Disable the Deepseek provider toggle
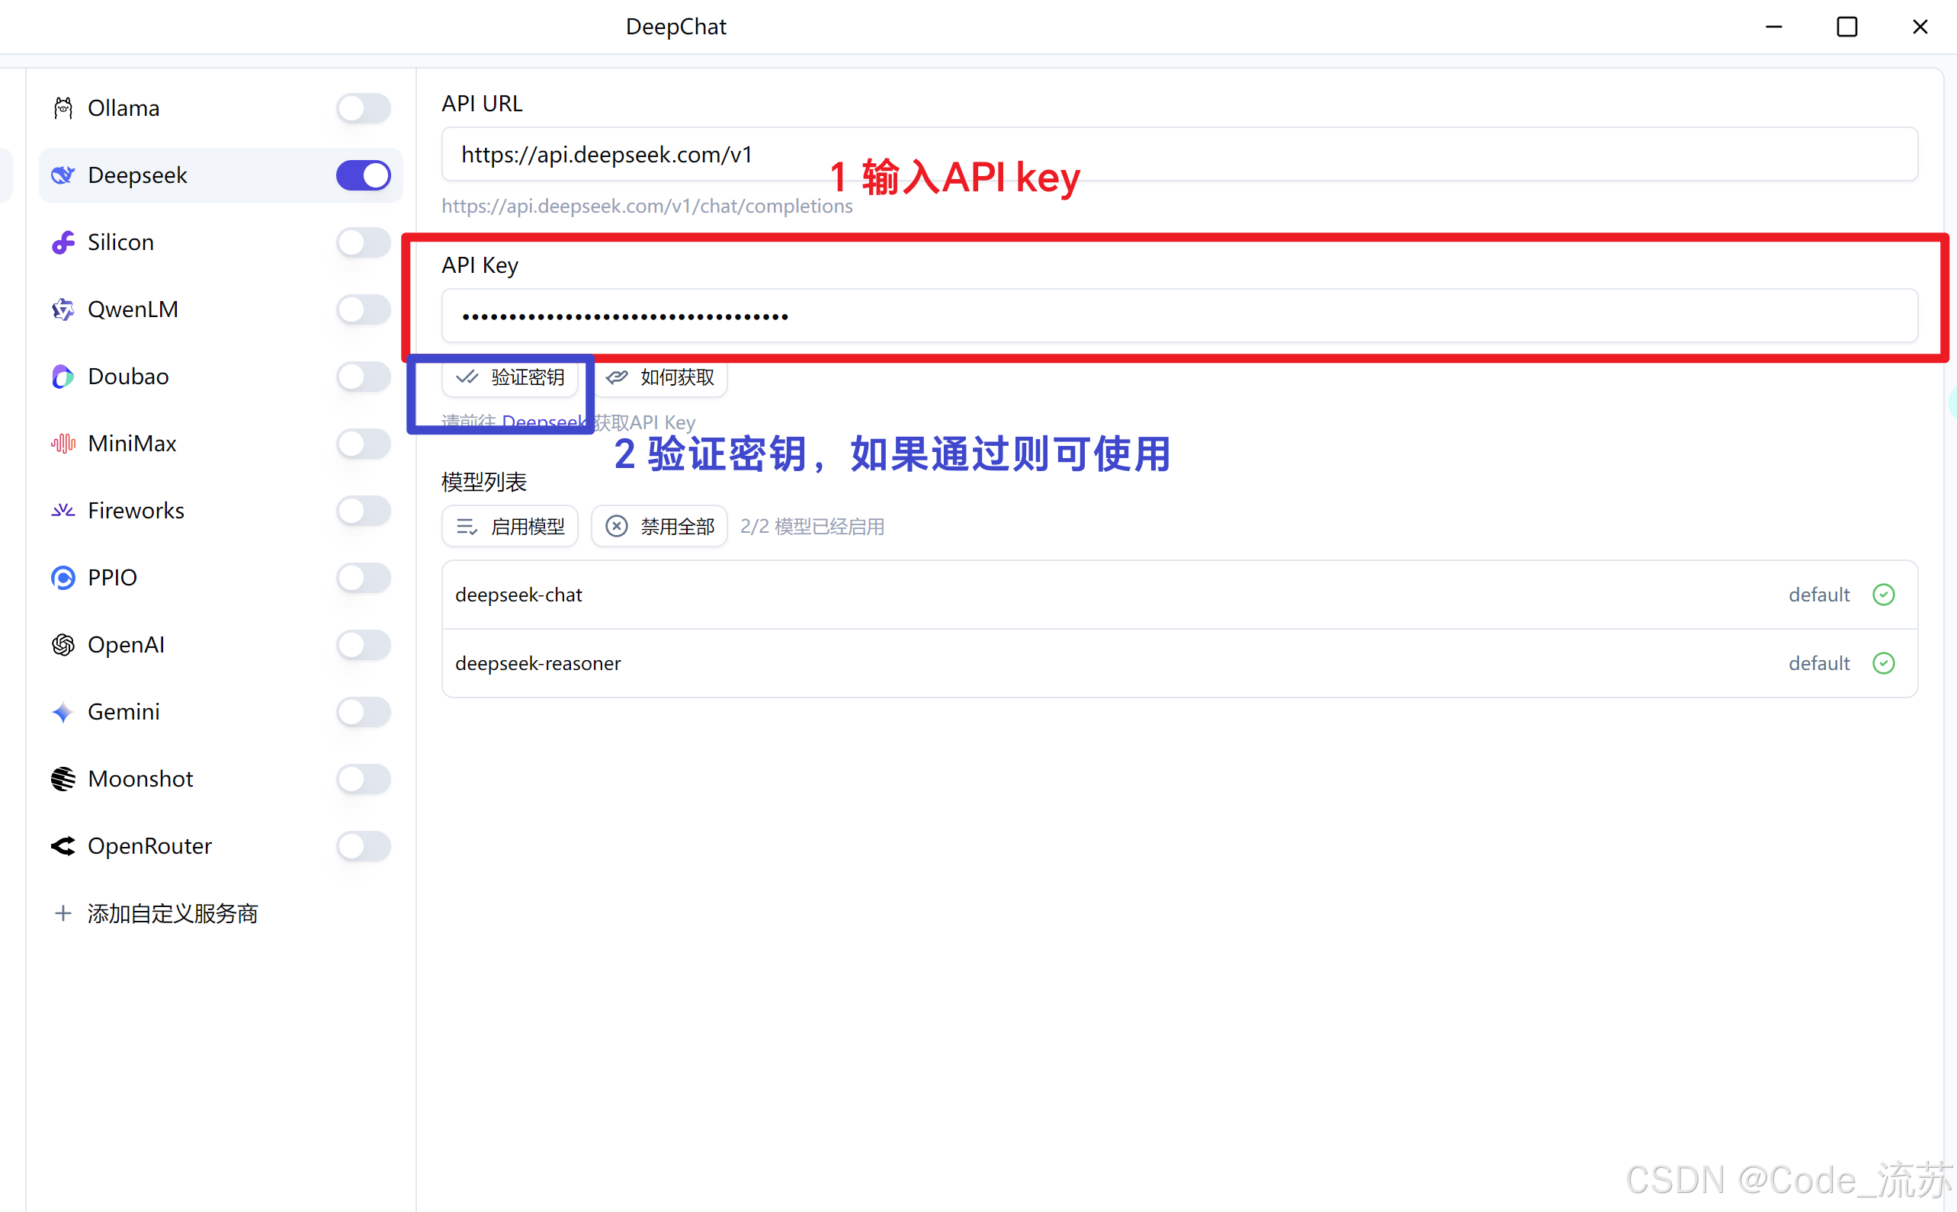This screenshot has height=1212, width=1957. pyautogui.click(x=363, y=175)
